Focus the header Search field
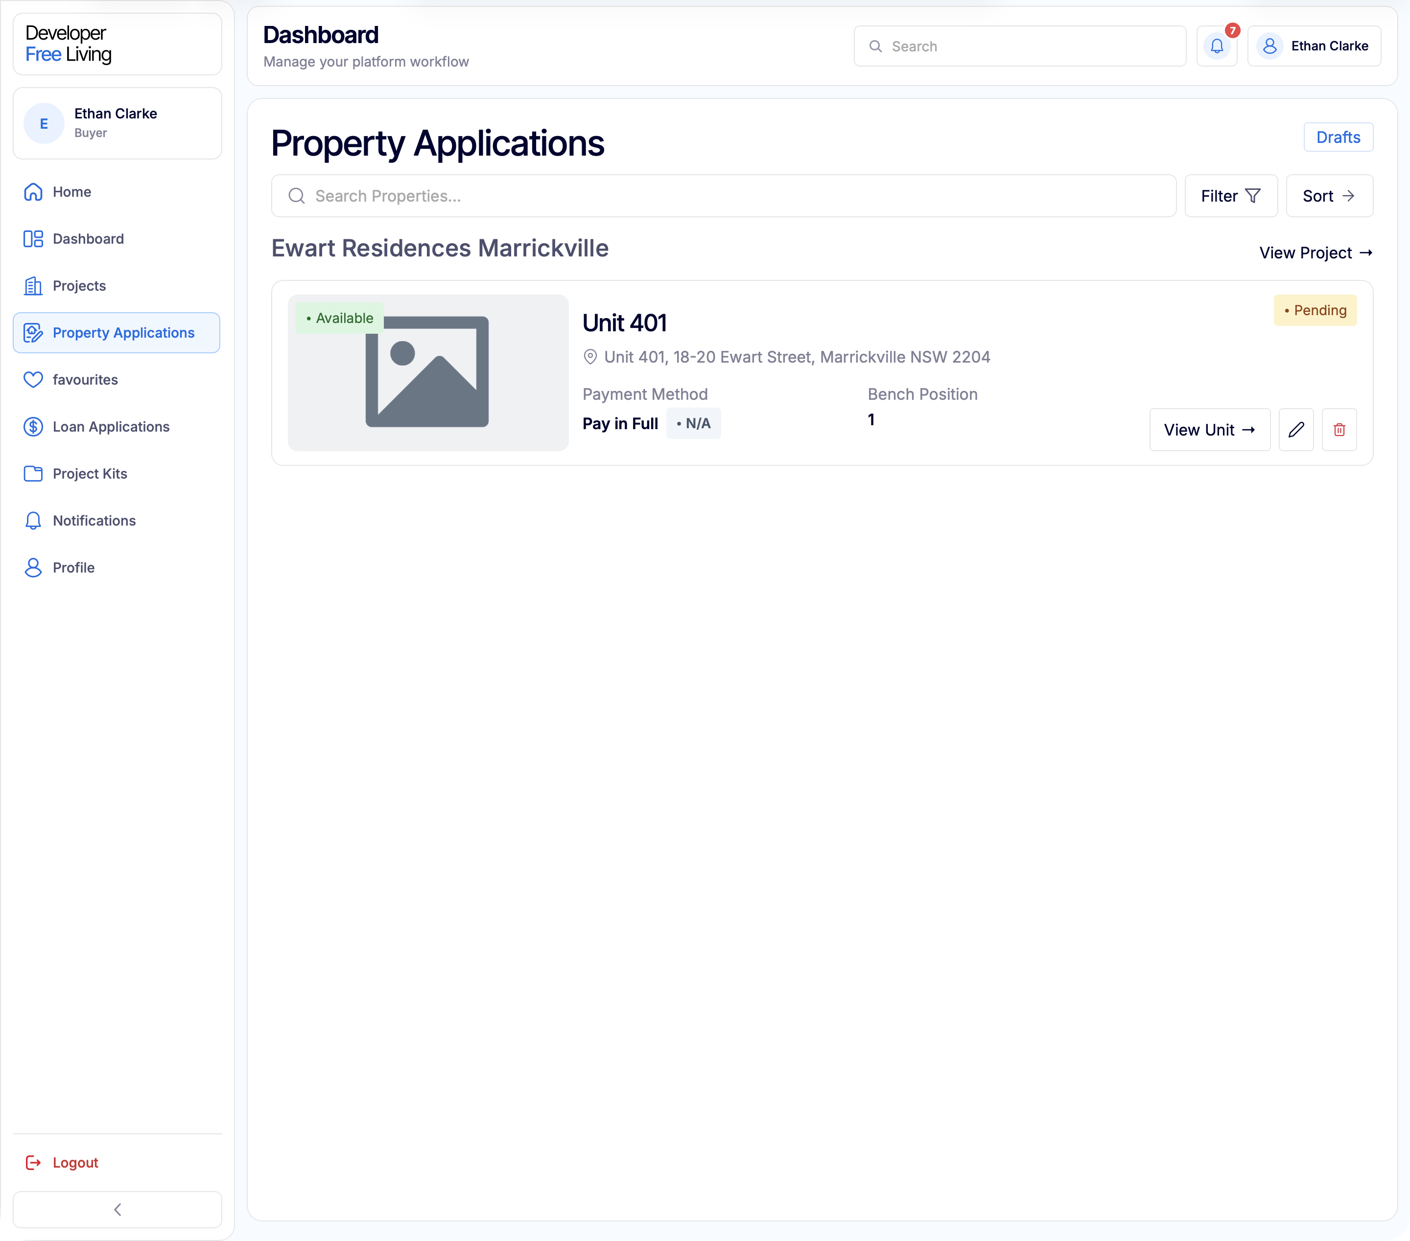 pyautogui.click(x=1020, y=46)
